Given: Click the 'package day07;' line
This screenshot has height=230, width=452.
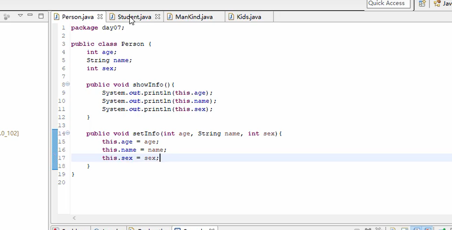Looking at the screenshot, I should tap(98, 28).
